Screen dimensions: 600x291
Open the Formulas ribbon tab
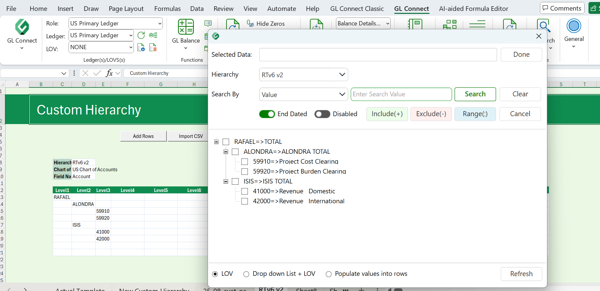coord(167,9)
